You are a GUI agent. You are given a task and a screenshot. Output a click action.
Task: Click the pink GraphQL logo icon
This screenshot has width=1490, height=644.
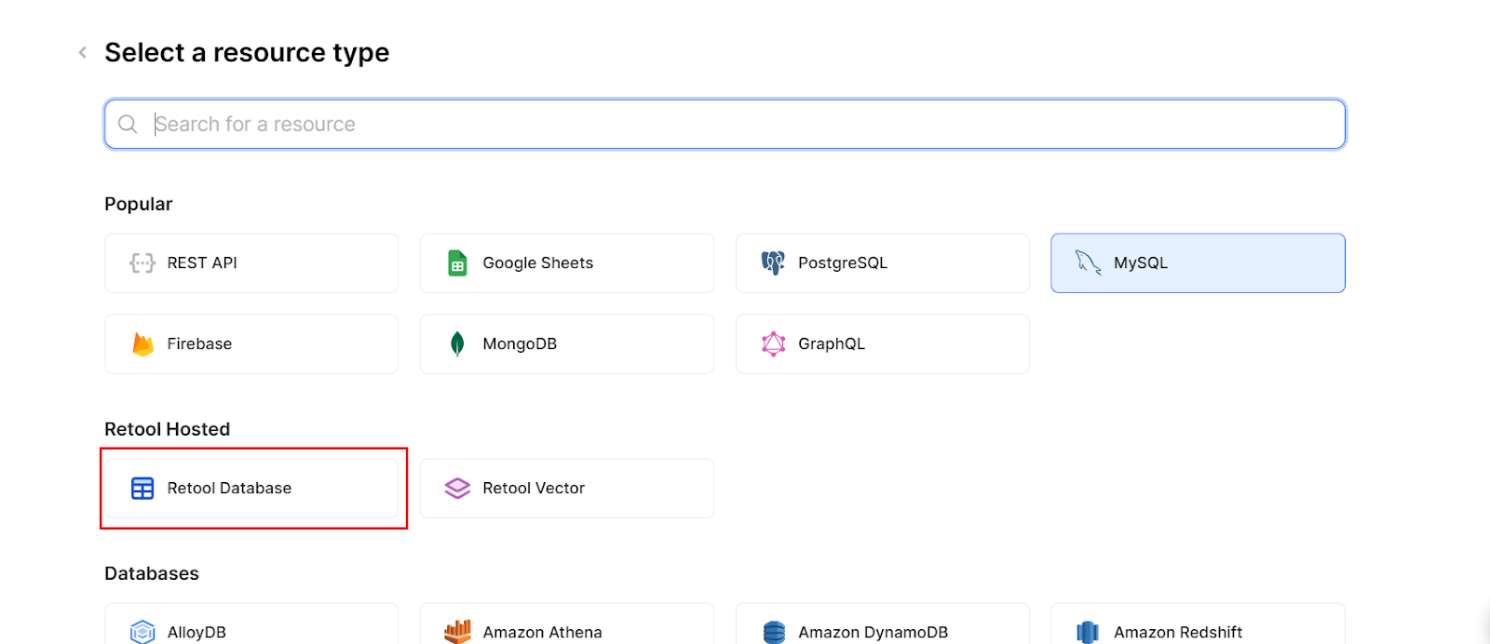click(773, 344)
